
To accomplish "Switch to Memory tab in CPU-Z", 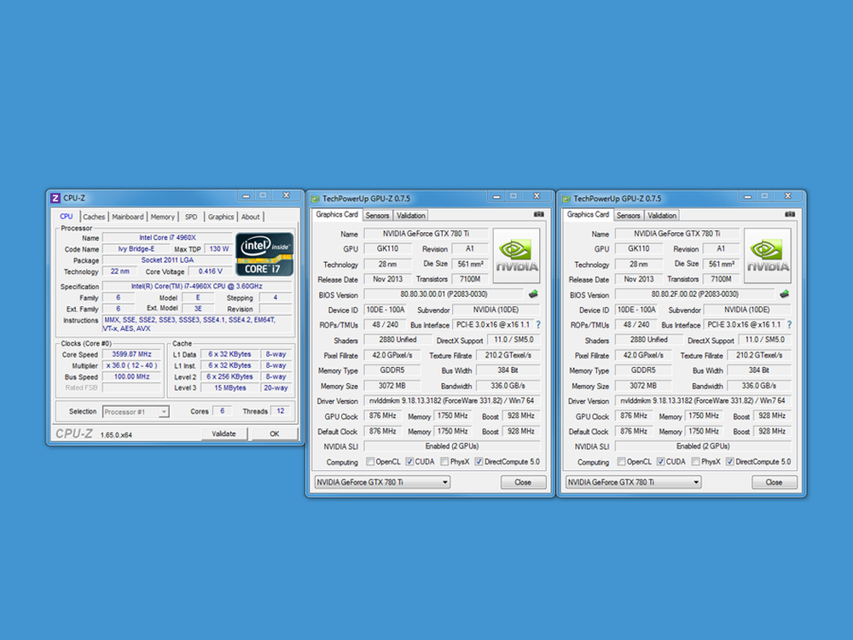I will pyautogui.click(x=163, y=217).
